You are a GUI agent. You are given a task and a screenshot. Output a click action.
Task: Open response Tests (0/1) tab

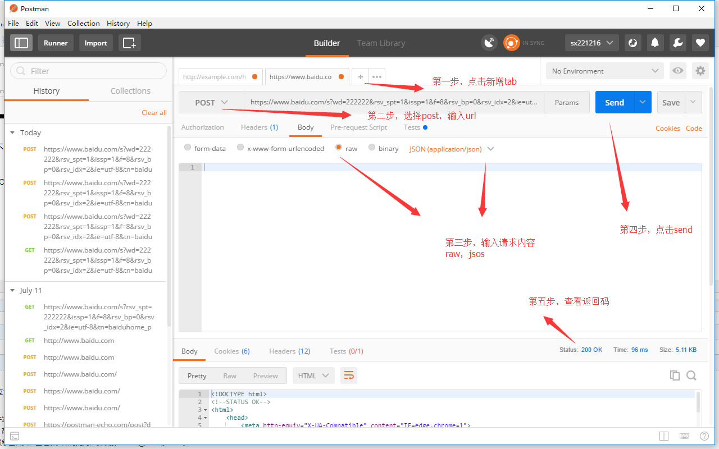(x=347, y=351)
